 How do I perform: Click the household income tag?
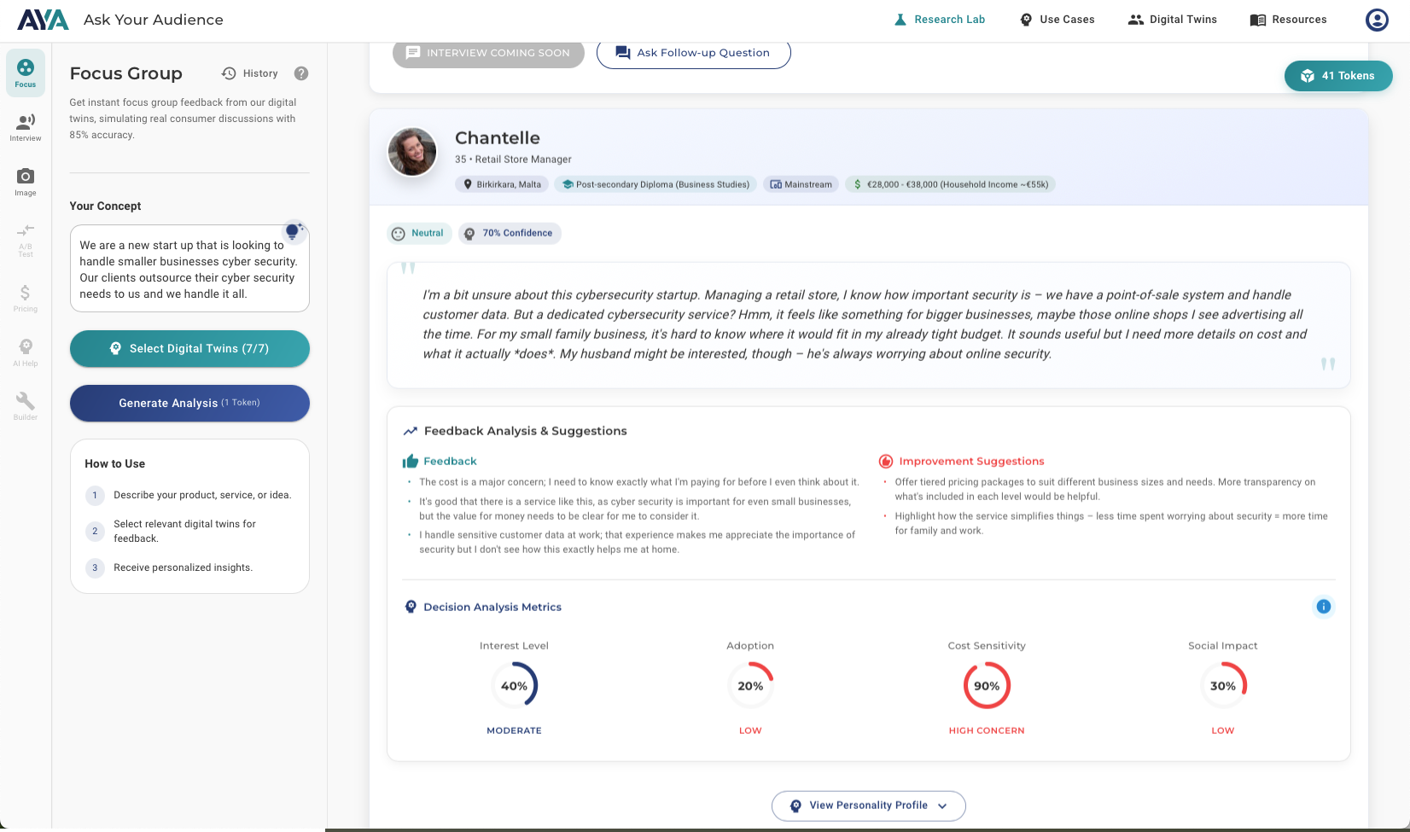(950, 184)
